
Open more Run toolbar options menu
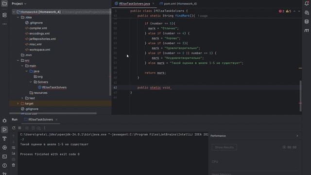coord(44,128)
